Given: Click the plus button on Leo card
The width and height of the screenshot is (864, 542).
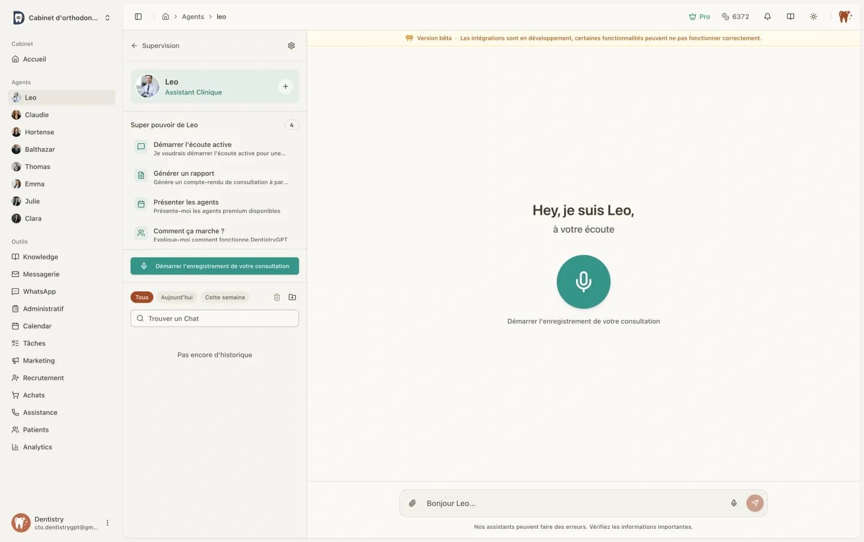Looking at the screenshot, I should (x=285, y=86).
